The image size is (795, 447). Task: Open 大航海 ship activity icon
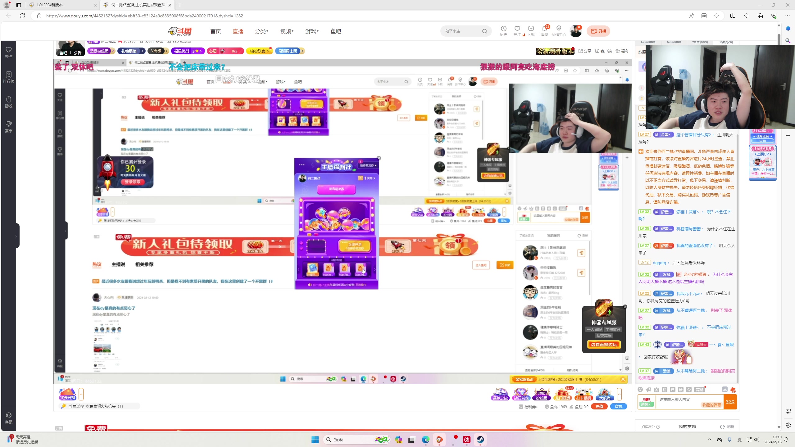pos(605,394)
